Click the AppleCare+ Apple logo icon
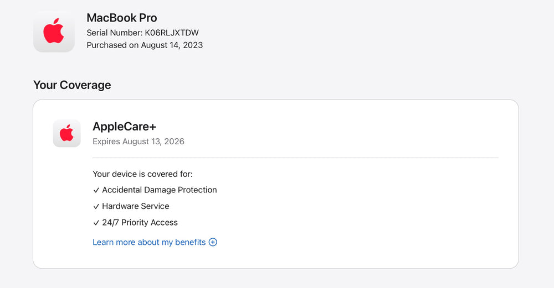 click(66, 133)
